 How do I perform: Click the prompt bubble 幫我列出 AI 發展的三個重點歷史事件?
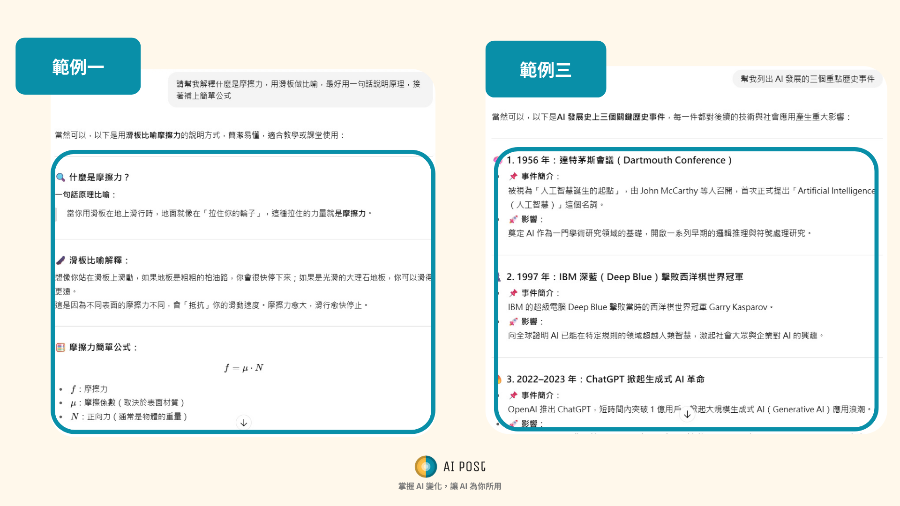807,79
